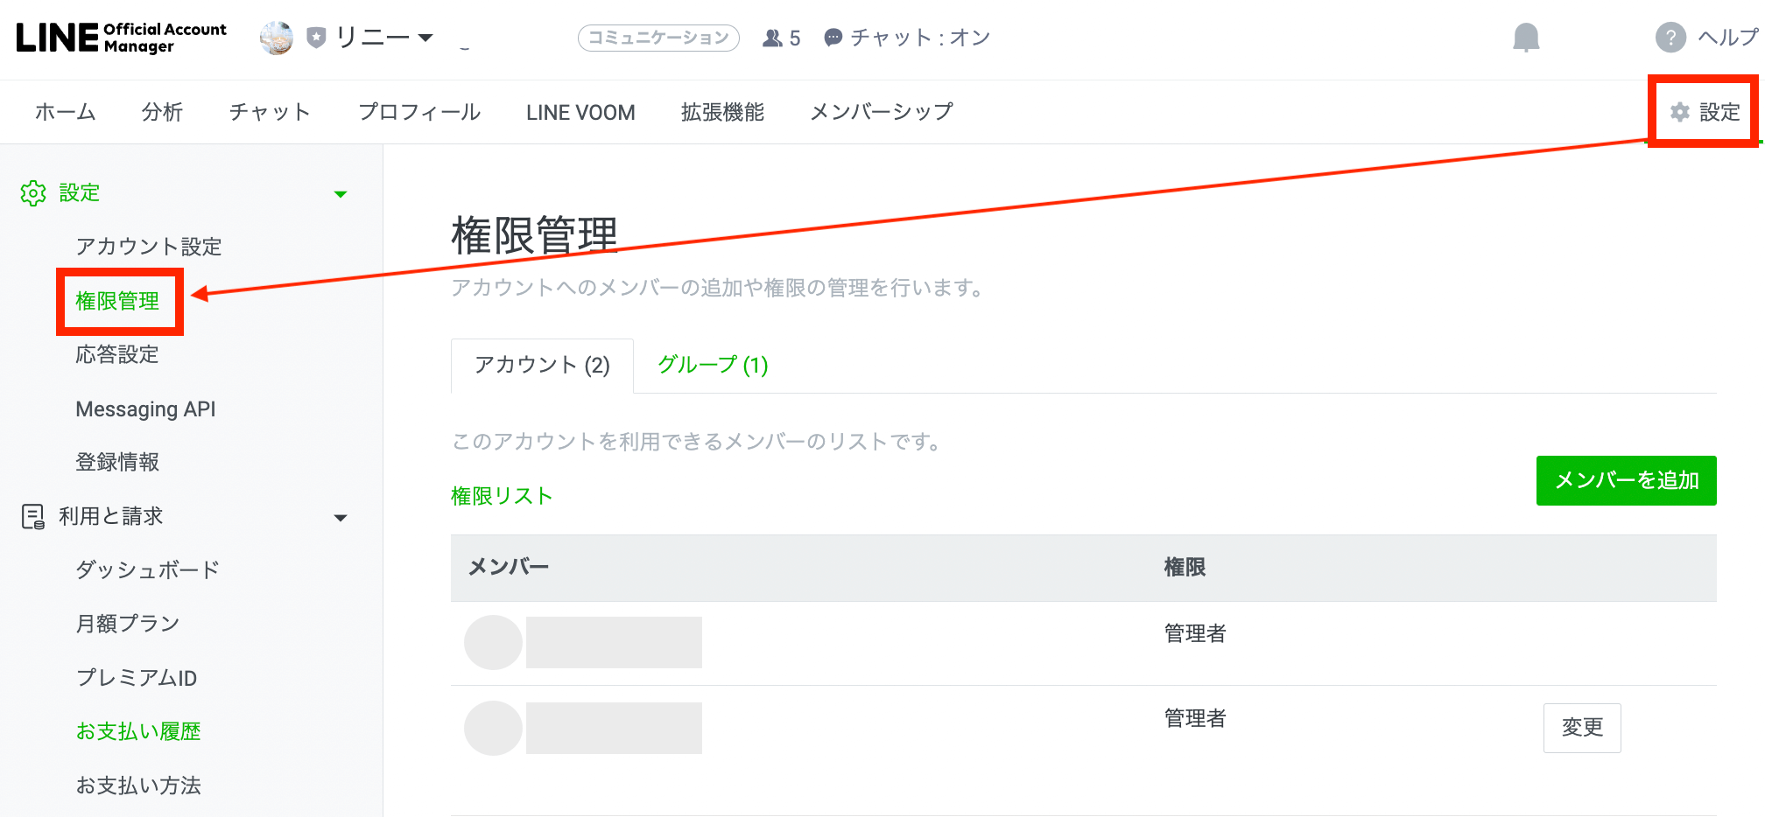This screenshot has height=817, width=1765.
Task: Open the LINE VOOM menu item
Action: pyautogui.click(x=580, y=113)
